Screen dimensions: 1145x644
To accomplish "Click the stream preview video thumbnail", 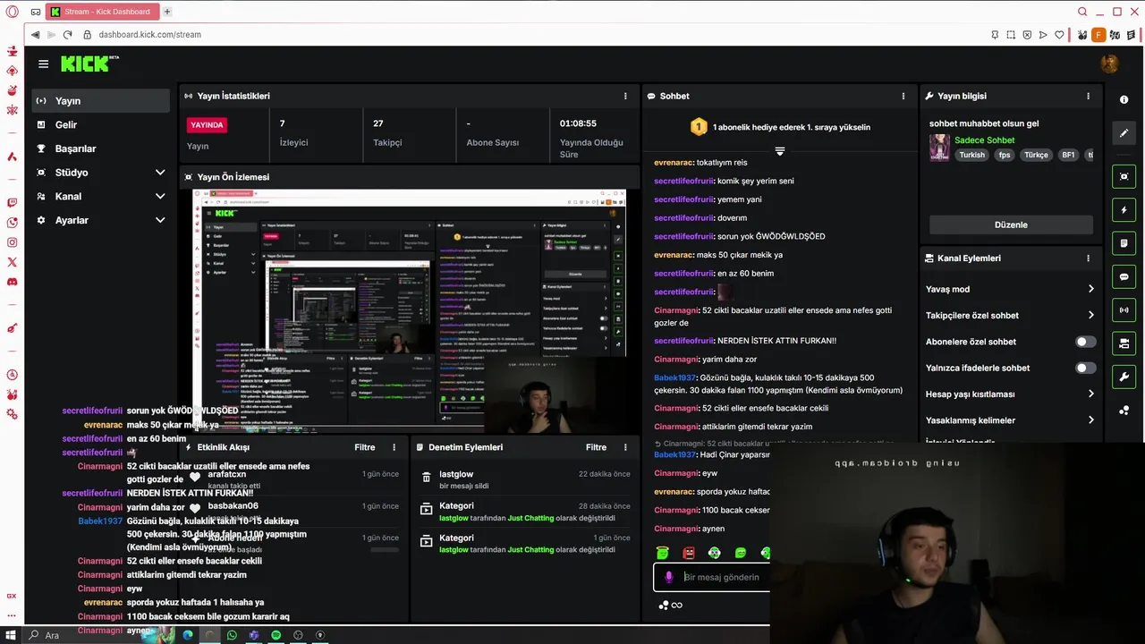I will pyautogui.click(x=410, y=311).
